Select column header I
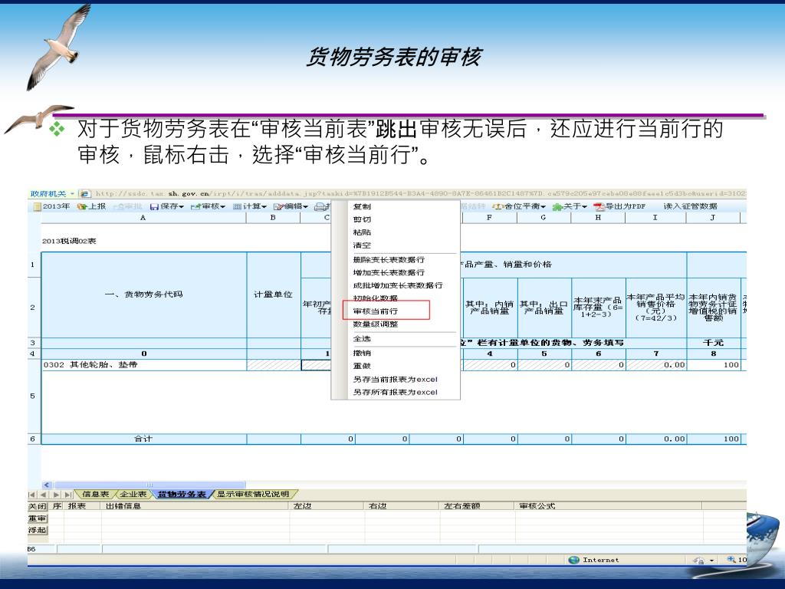The width and height of the screenshot is (785, 589). (655, 217)
